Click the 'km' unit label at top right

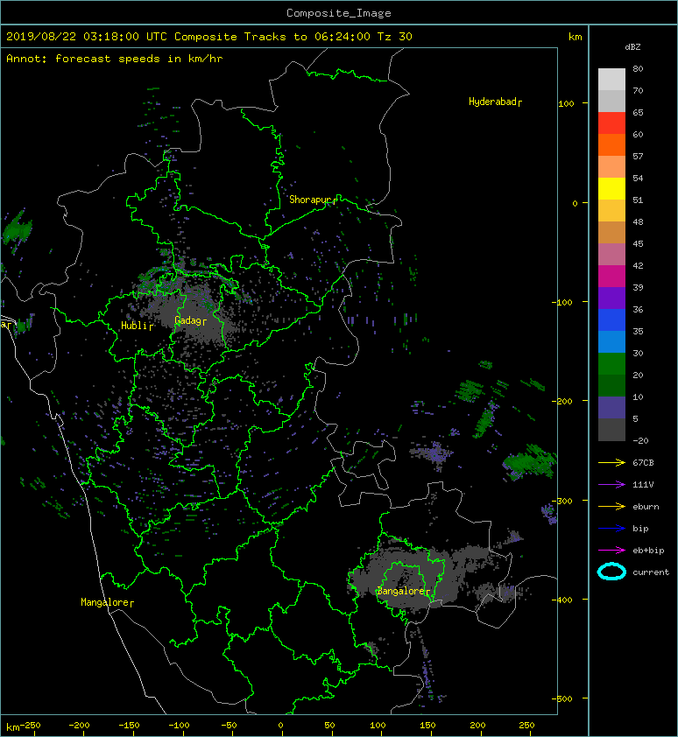coord(575,37)
